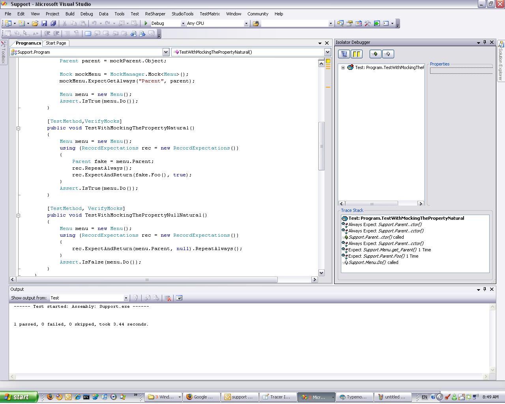The width and height of the screenshot is (505, 404).
Task: Start debugging with the green play arrow
Action: point(146,23)
